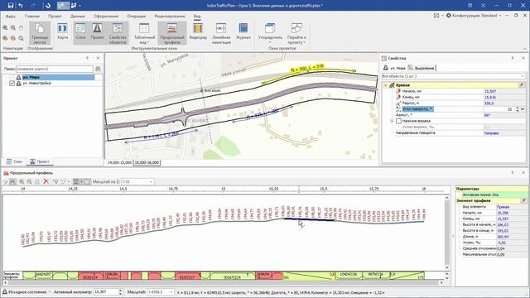Switch to the Главная ribbon tab
Screen dimensions: 530x298
pos(32,16)
